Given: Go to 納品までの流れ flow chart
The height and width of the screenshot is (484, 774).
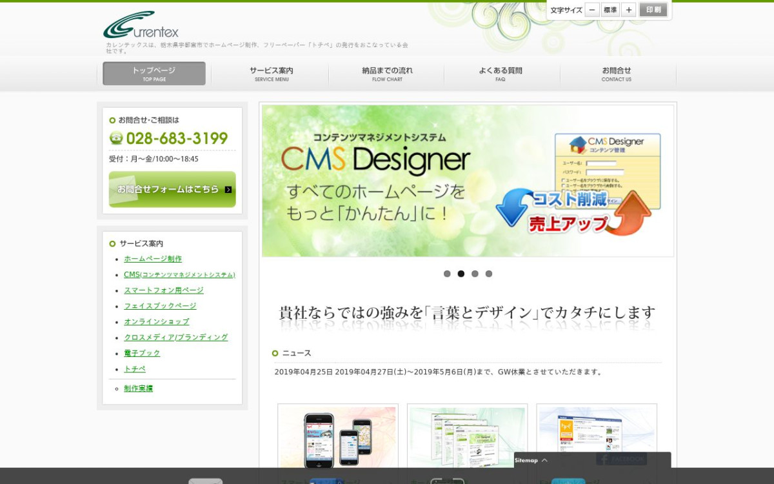Looking at the screenshot, I should [x=387, y=74].
